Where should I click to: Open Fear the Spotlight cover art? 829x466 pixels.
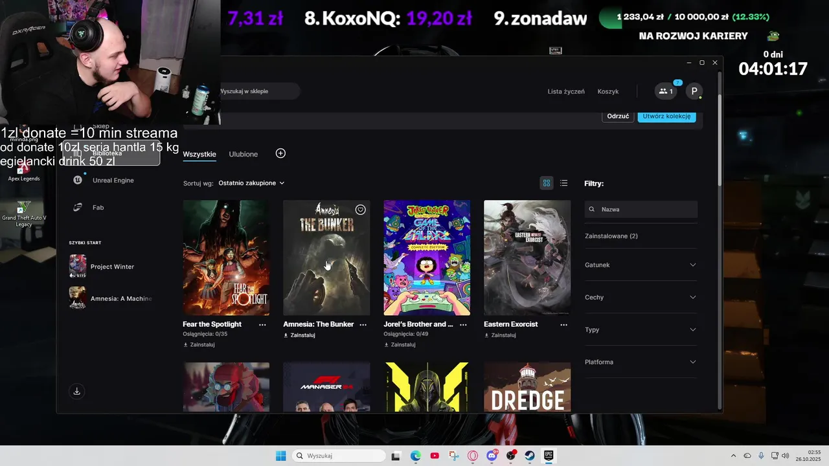(x=226, y=258)
